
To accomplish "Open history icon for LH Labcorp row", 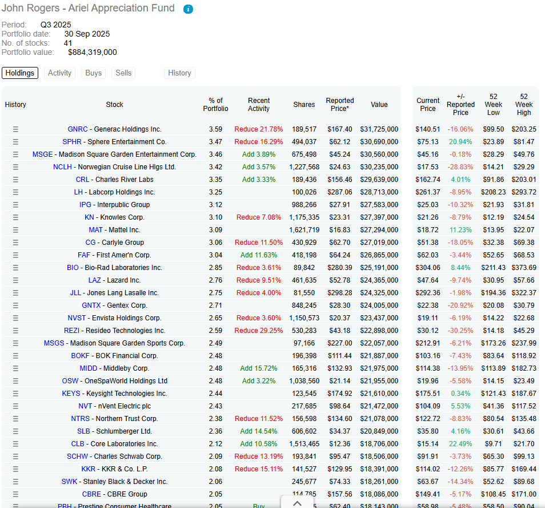I will 15,192.
